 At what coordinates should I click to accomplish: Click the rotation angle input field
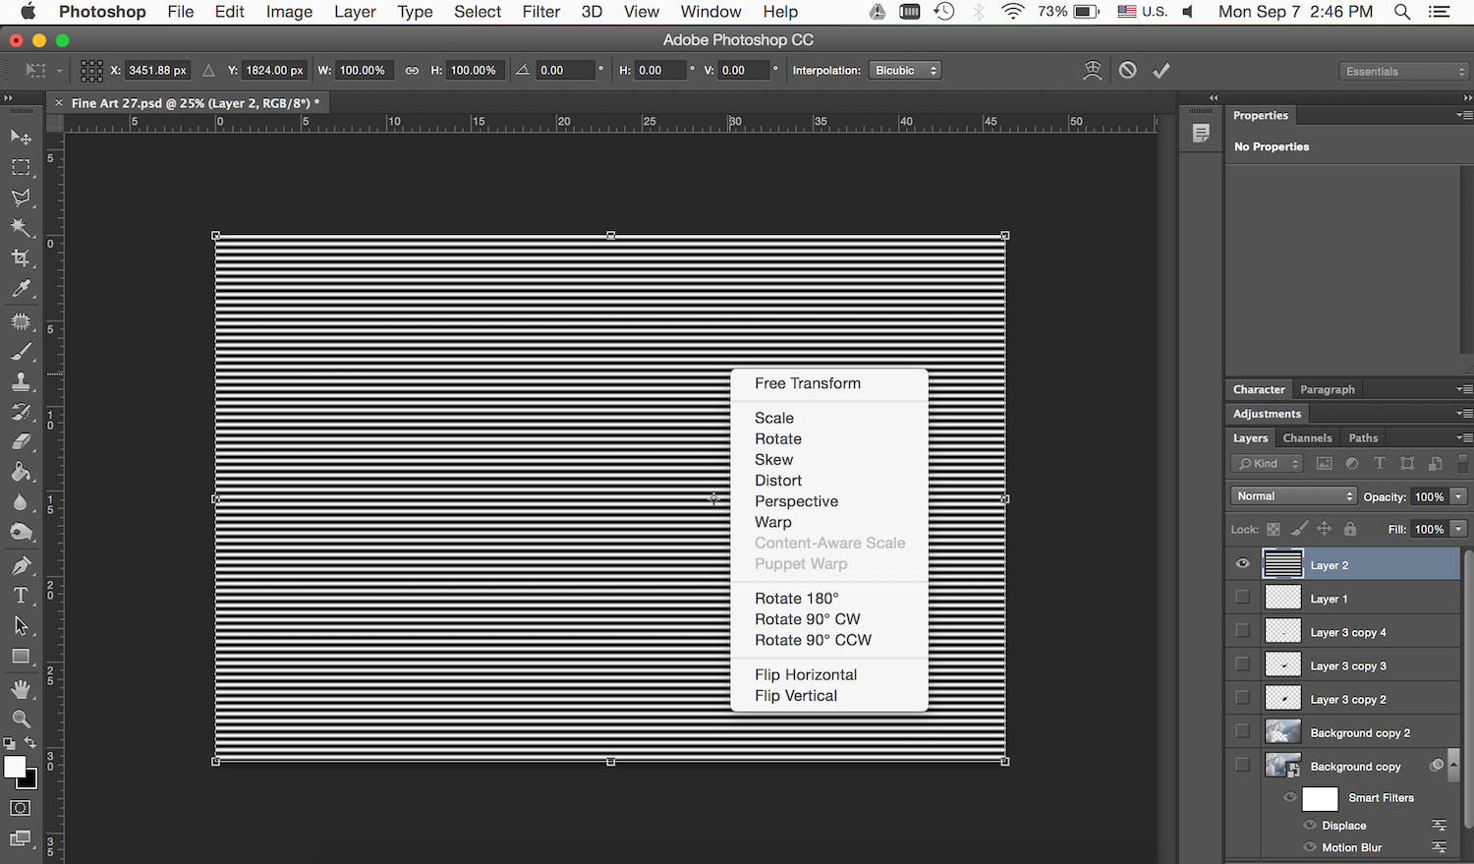[x=565, y=71]
